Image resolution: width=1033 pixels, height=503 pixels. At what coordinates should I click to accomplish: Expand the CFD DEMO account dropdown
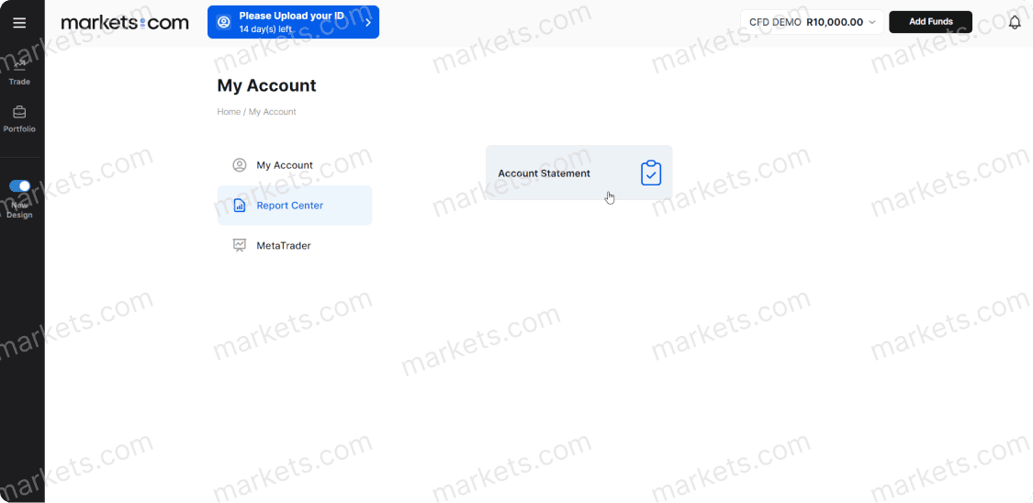[812, 22]
